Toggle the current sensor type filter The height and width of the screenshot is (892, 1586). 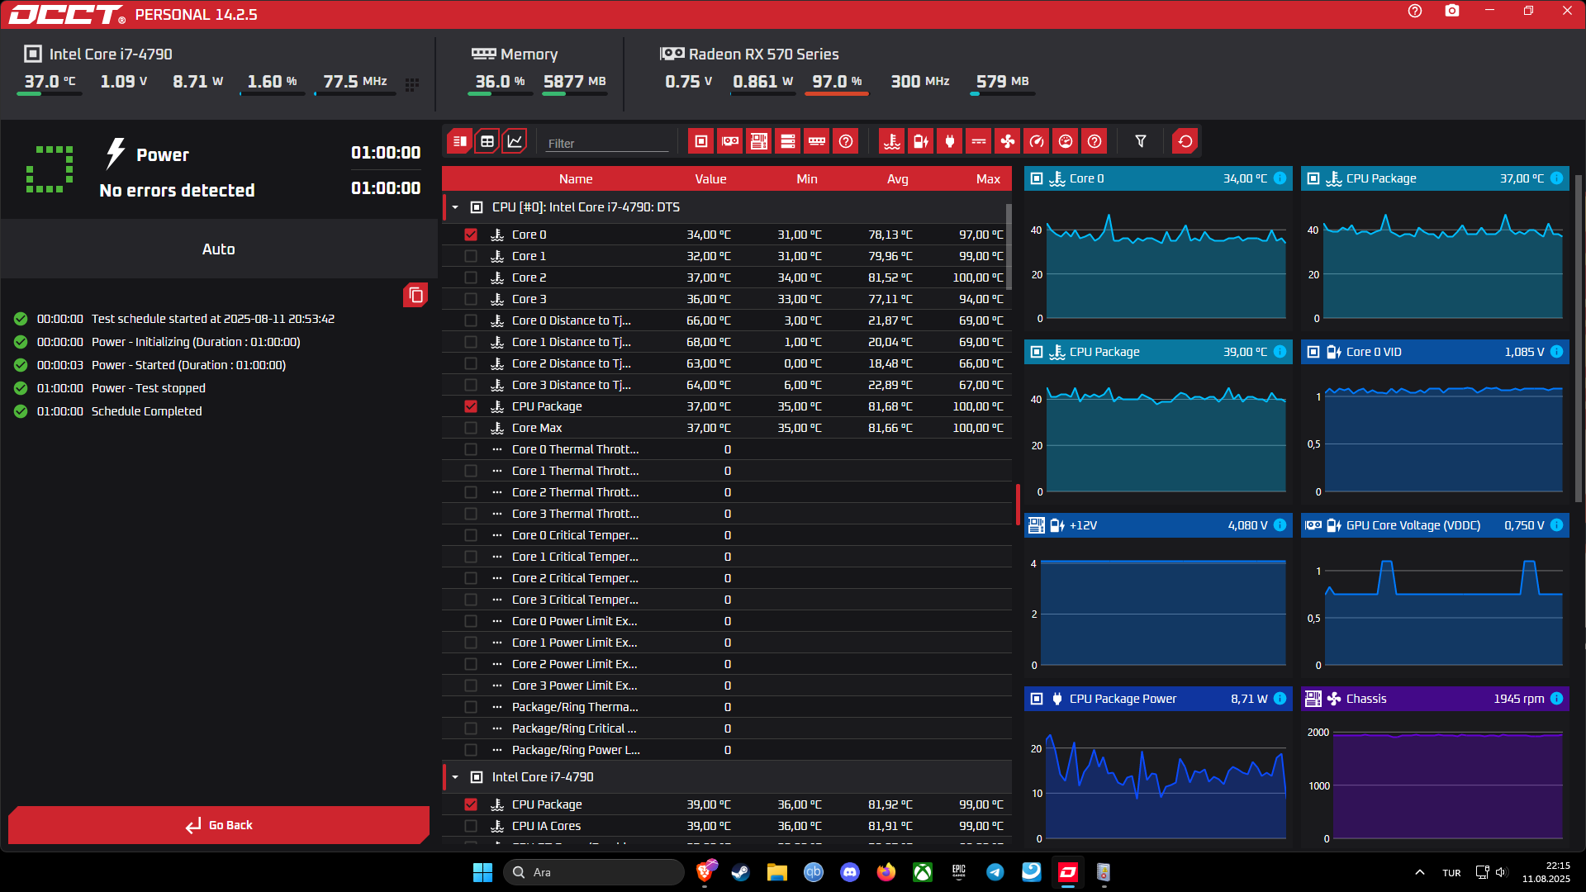point(979,141)
